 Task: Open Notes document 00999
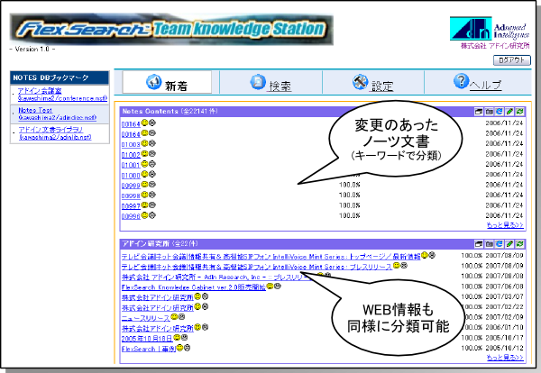131,186
